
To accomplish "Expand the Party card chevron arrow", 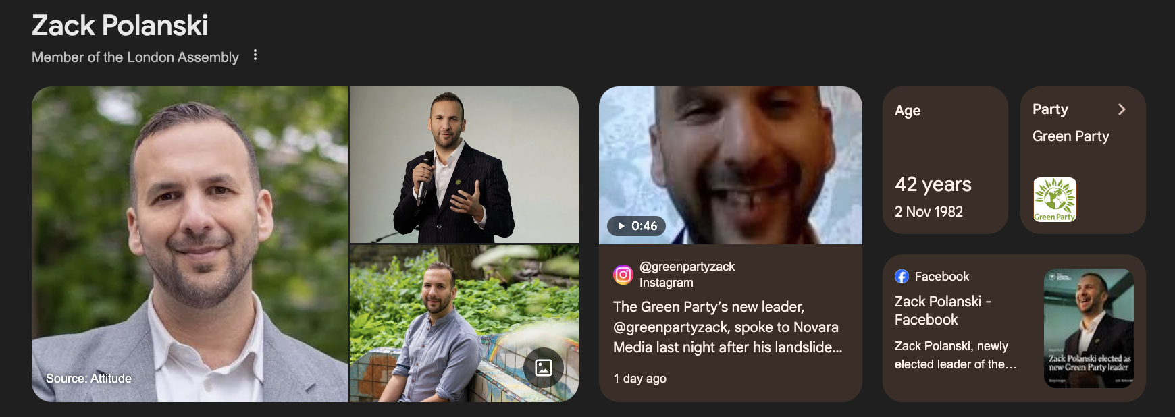I will [x=1122, y=109].
